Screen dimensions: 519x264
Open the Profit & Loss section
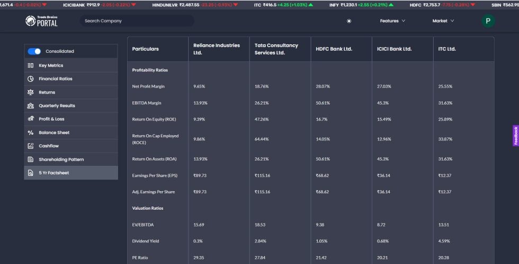[x=71, y=119]
